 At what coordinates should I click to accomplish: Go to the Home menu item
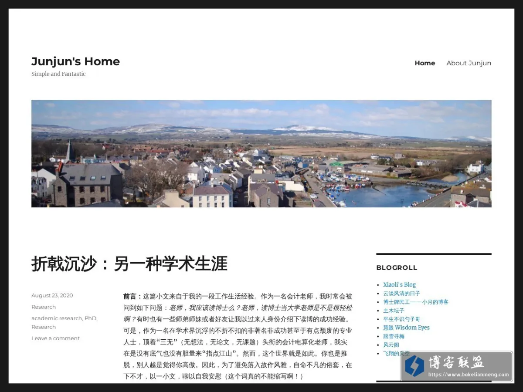(x=425, y=63)
